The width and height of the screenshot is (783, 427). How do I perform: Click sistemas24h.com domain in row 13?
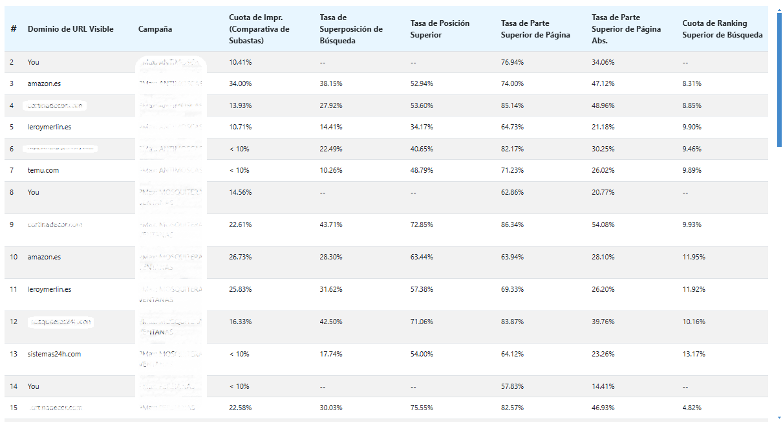coord(54,354)
